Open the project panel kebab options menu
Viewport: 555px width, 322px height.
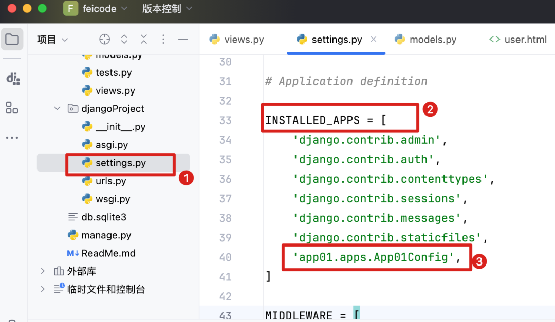(163, 39)
